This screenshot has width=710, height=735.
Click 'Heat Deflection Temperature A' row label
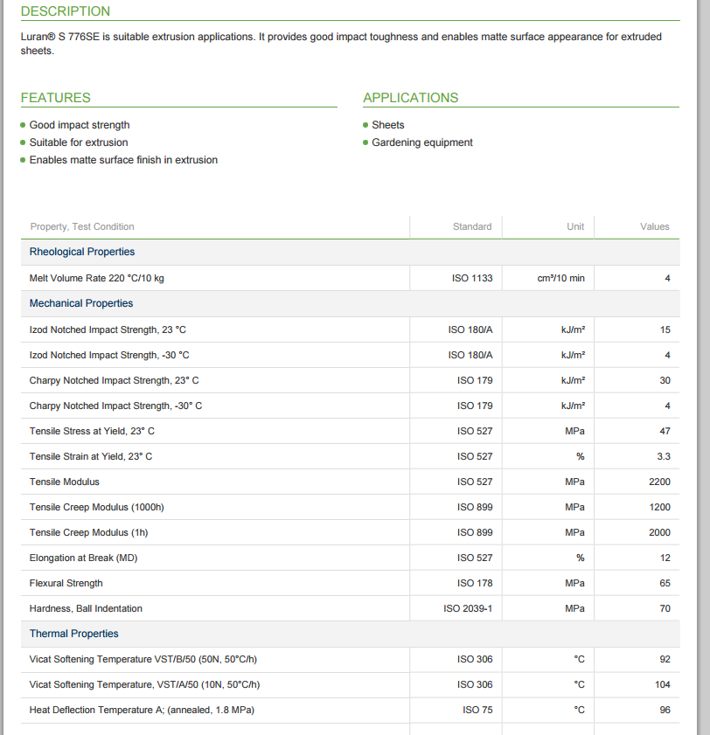pyautogui.click(x=142, y=710)
